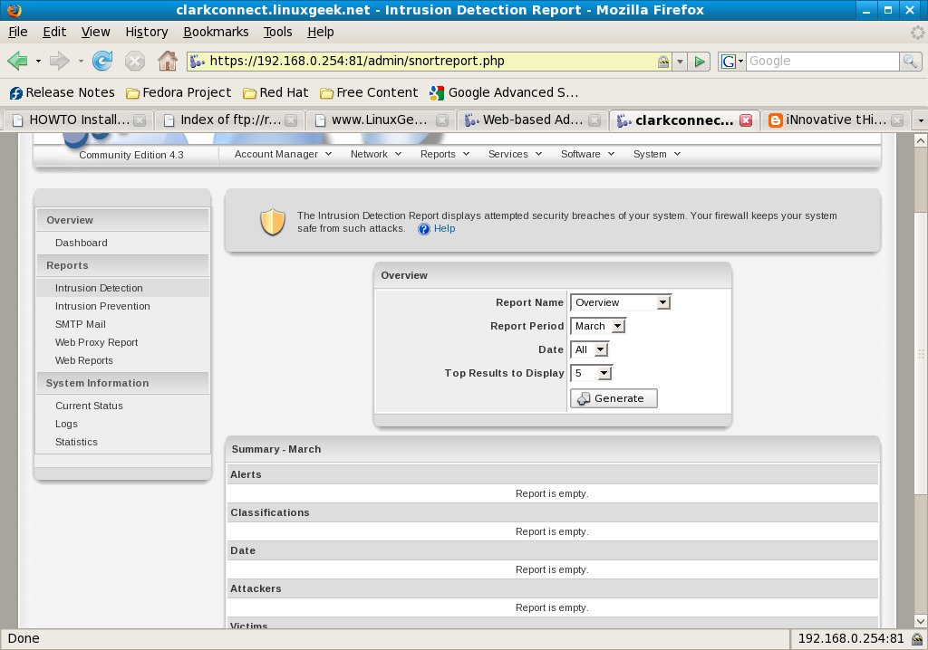The width and height of the screenshot is (928, 650).
Task: Click the search magnifier icon
Action: tap(910, 61)
